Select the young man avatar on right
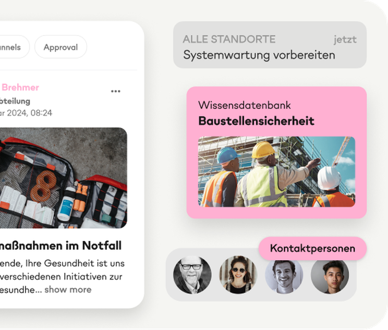Viewport: 388px width, 330px height. point(330,276)
